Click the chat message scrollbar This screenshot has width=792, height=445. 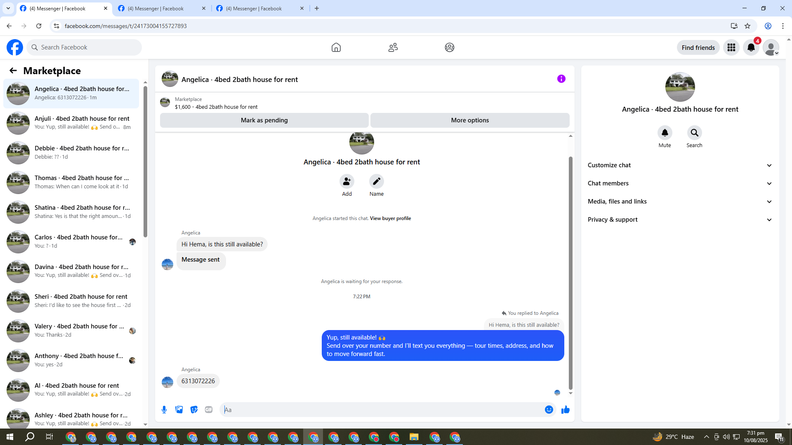[570, 272]
